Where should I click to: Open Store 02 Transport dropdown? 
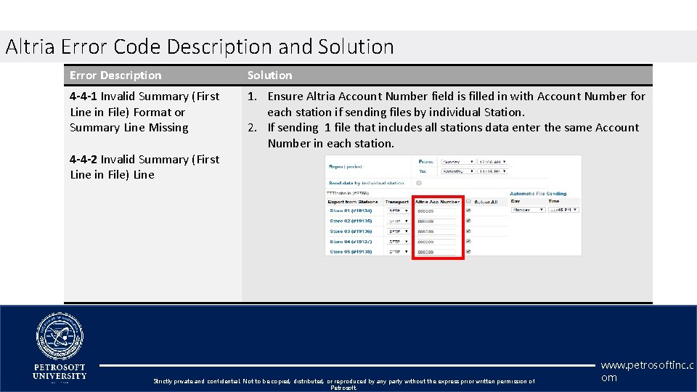399,221
